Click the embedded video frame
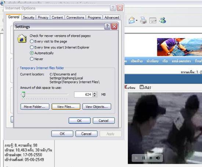Viewport: 202px width, 167px height. 165,128
